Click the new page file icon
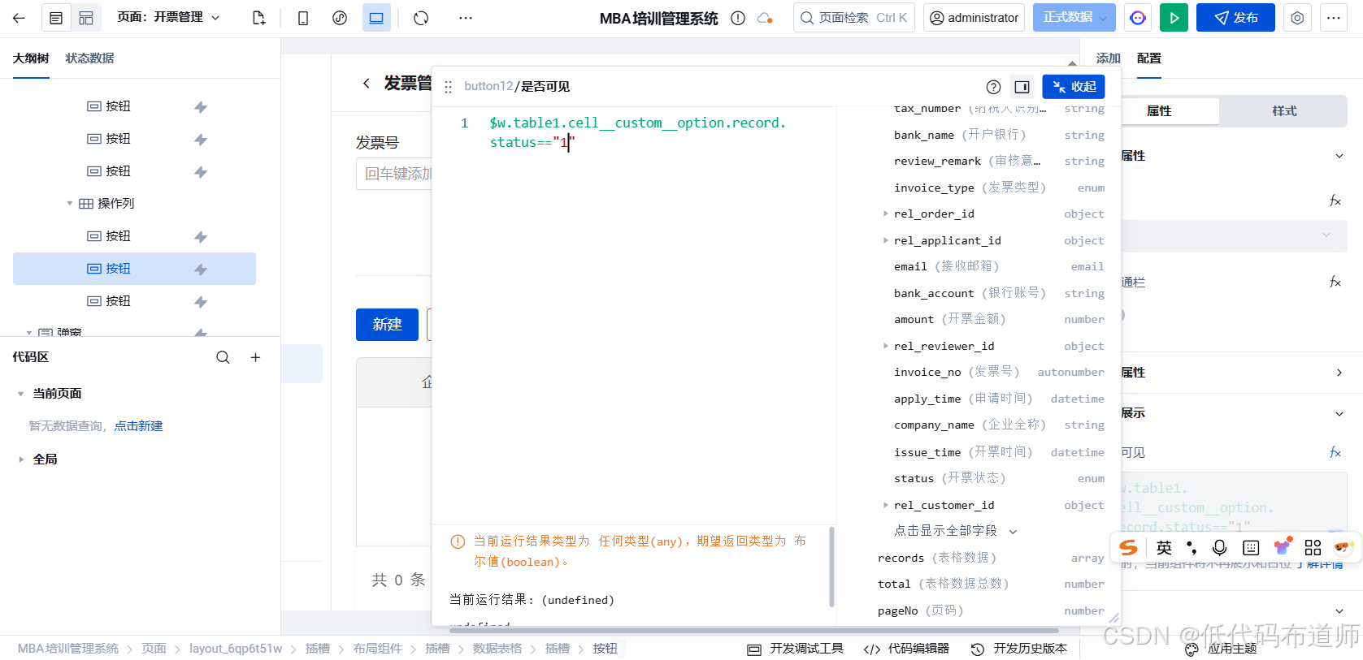 point(259,18)
